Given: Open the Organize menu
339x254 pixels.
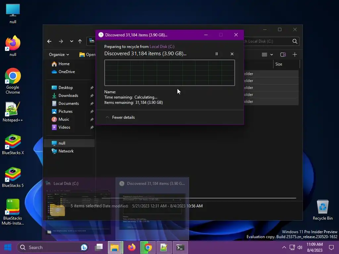Looking at the screenshot, I should click(59, 55).
